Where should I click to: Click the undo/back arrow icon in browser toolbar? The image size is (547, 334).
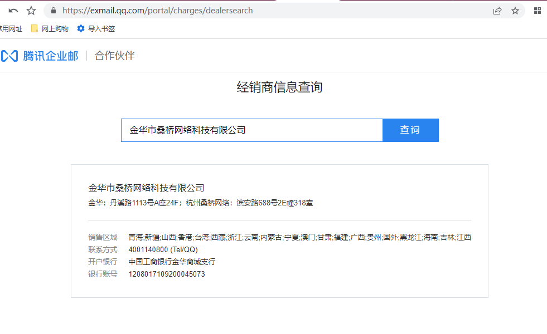[x=13, y=11]
